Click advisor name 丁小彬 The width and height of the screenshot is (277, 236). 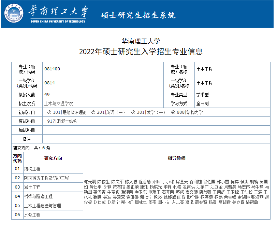pyautogui.click(x=168, y=182)
